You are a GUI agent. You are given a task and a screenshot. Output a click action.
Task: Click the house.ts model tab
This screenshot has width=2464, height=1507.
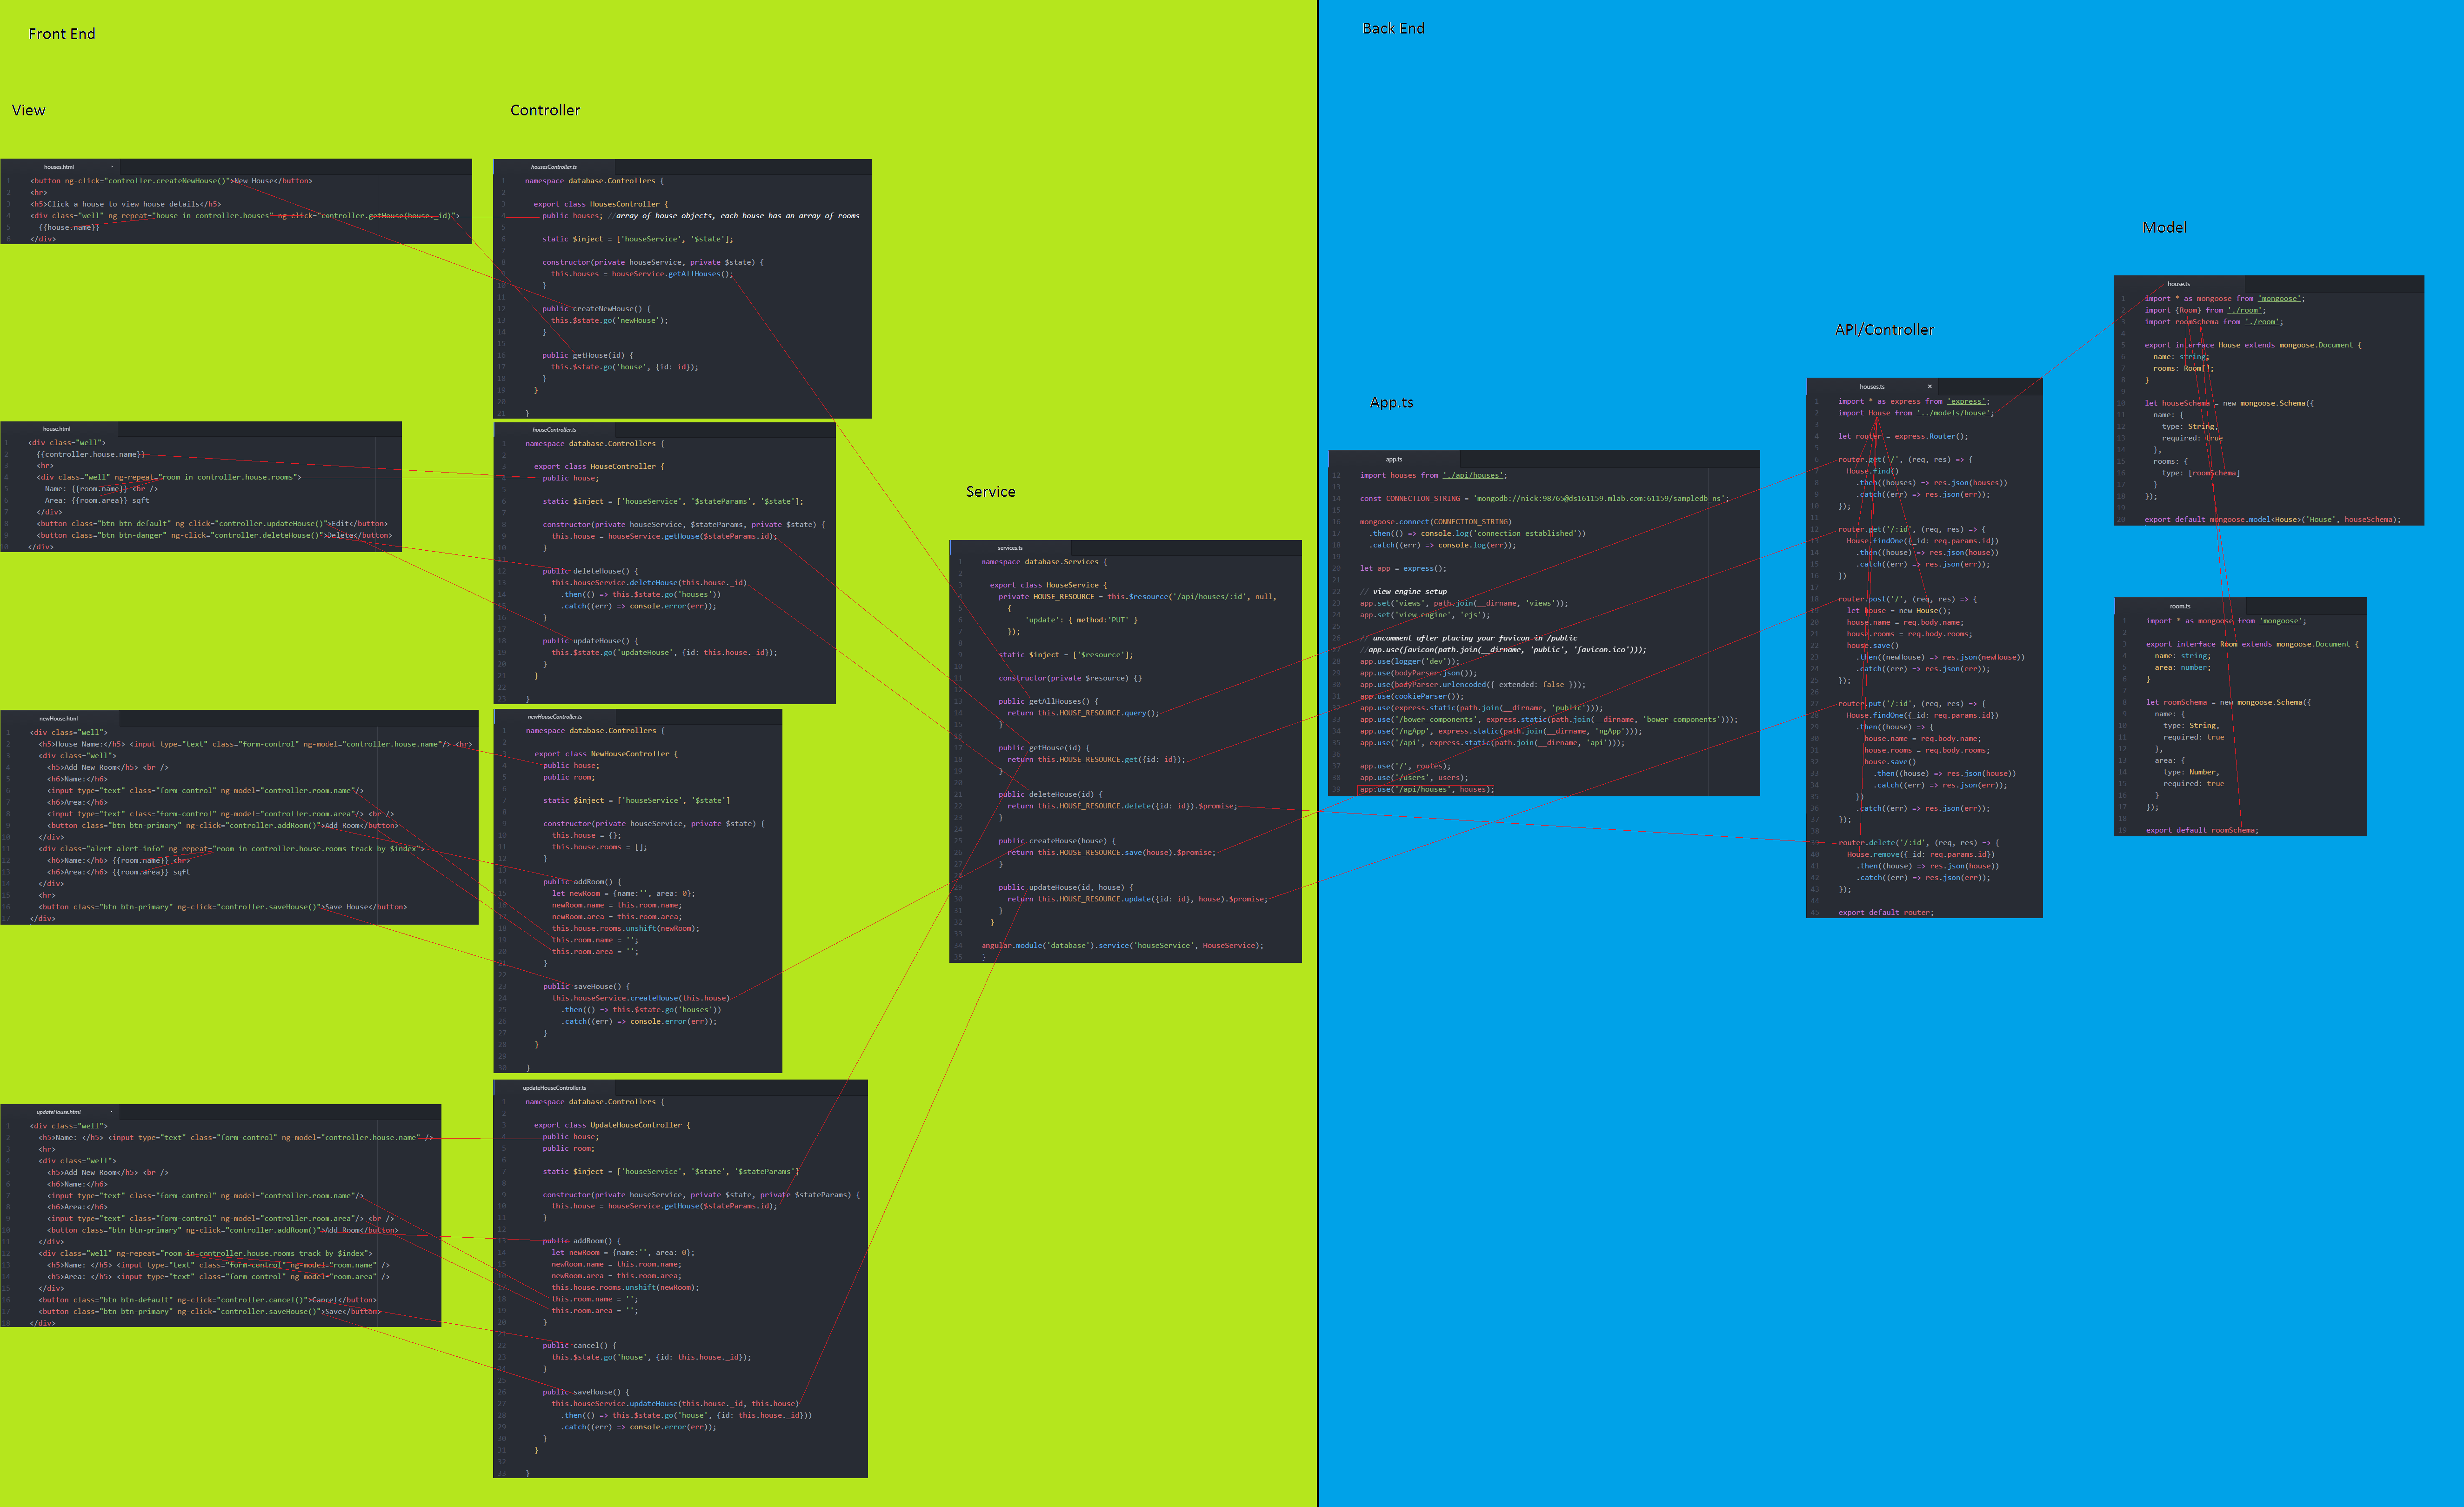coord(2178,284)
